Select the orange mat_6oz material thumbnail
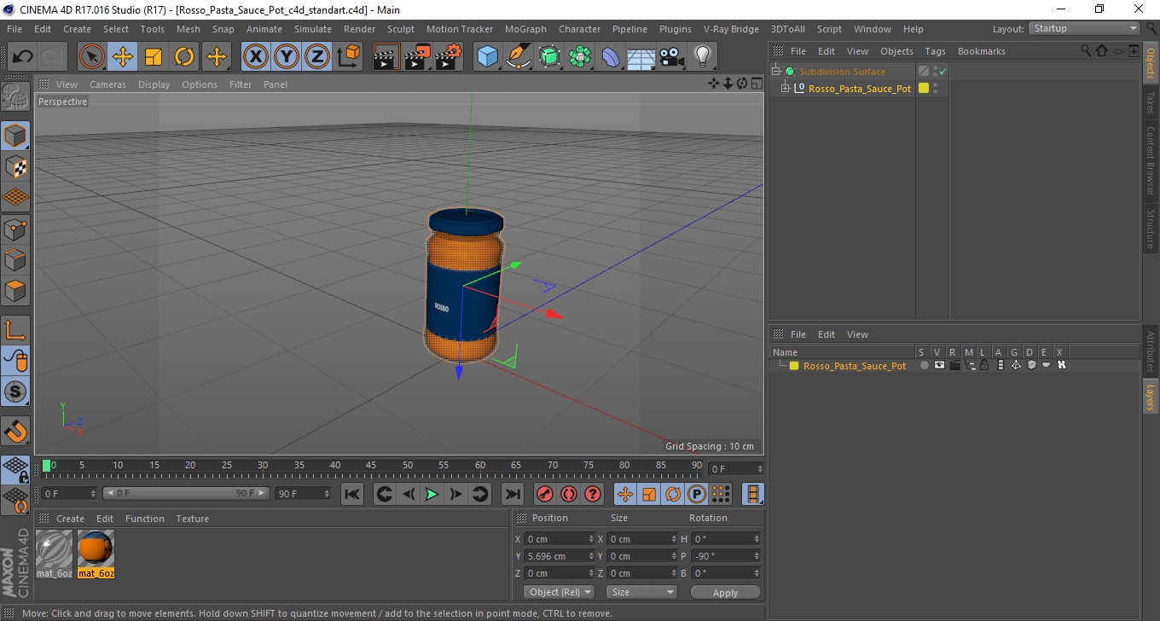The width and height of the screenshot is (1160, 621). [96, 549]
